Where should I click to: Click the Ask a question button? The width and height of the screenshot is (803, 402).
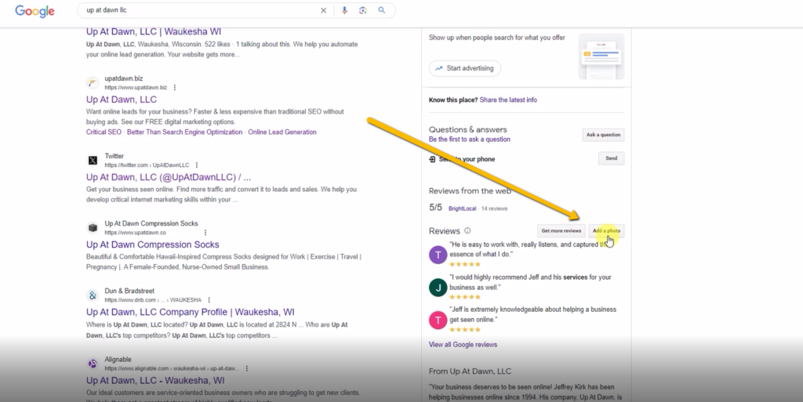(x=603, y=135)
